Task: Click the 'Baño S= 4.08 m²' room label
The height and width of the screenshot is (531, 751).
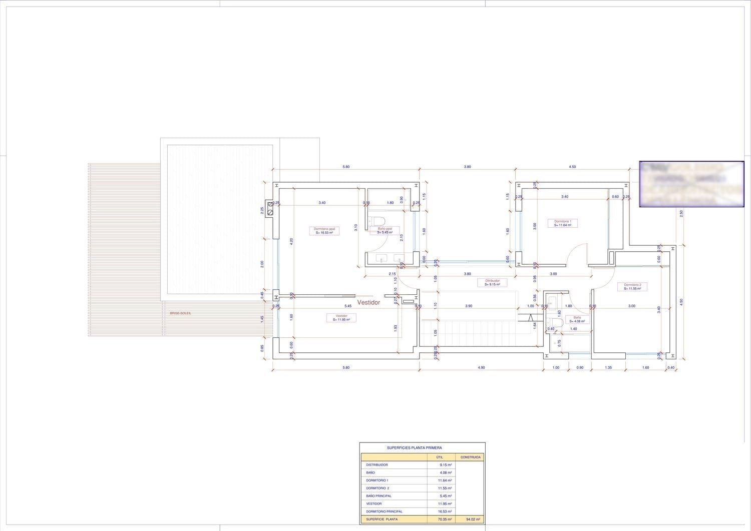Action: pos(577,319)
